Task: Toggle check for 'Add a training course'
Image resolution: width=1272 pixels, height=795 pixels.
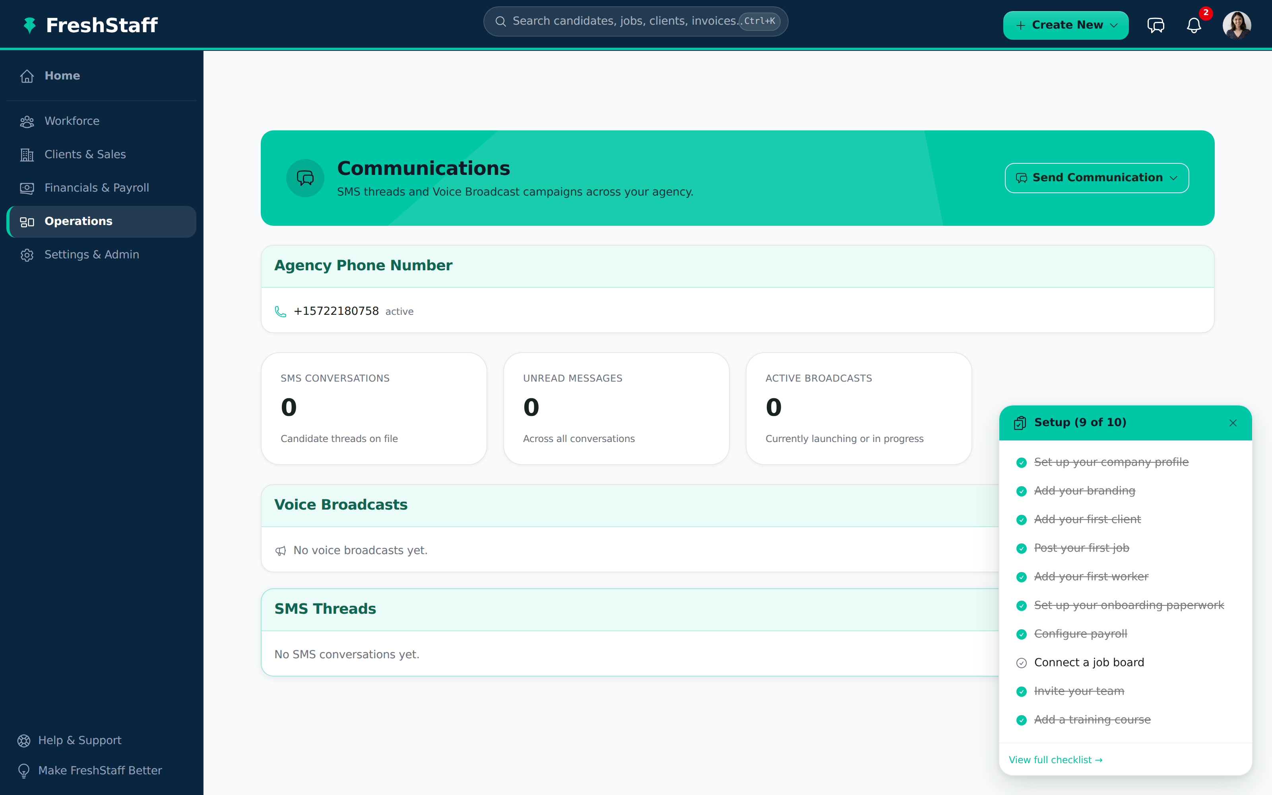Action: pyautogui.click(x=1021, y=720)
